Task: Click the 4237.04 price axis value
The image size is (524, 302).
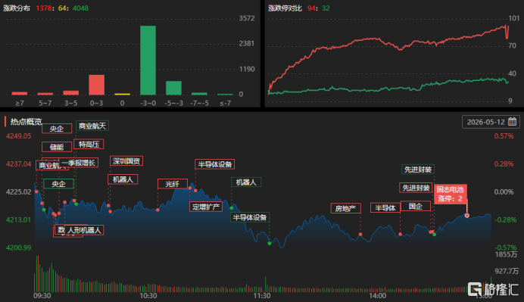Action: 18,164
